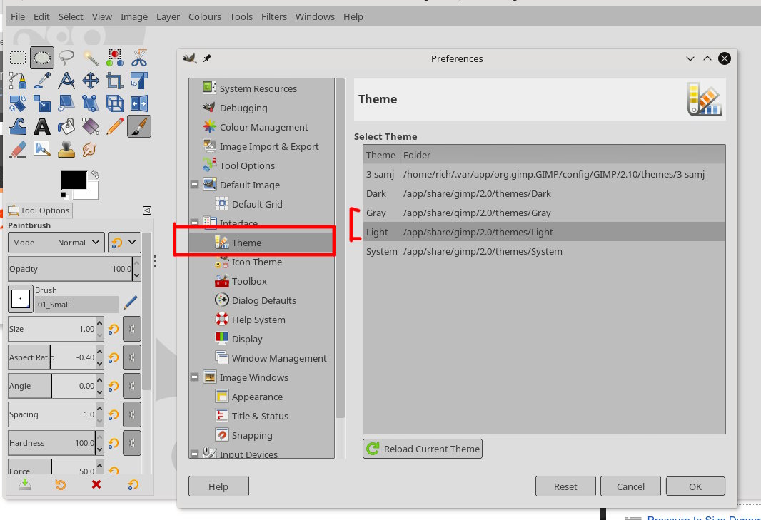Select the Eraser tool
This screenshot has height=520, width=761.
pyautogui.click(x=18, y=149)
